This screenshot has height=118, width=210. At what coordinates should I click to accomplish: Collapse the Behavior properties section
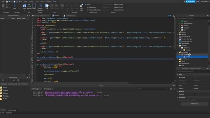(178, 91)
